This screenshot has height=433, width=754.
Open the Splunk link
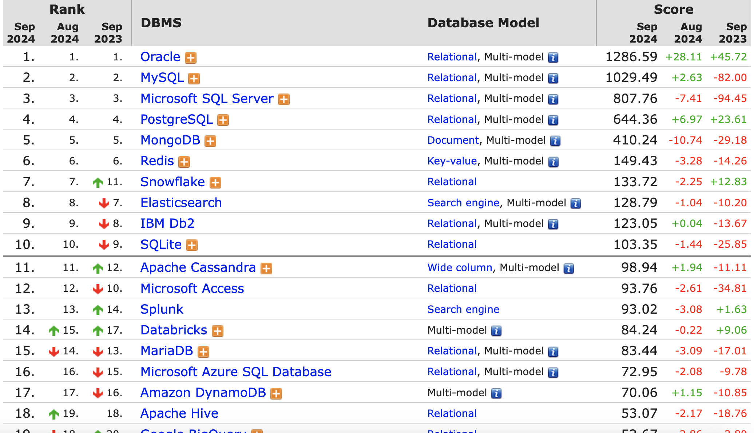pos(162,309)
